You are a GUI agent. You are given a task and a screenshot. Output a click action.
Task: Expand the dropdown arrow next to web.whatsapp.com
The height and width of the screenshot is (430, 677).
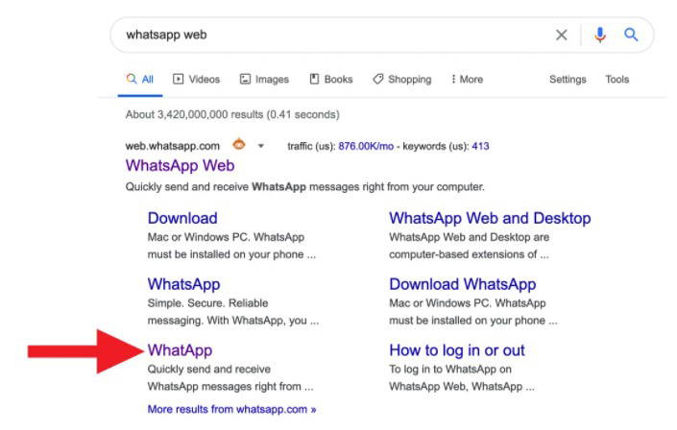click(x=260, y=146)
